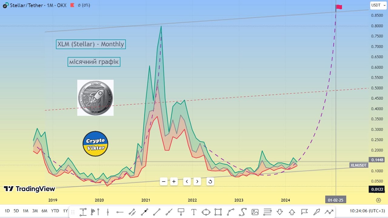Image resolution: width=388 pixels, height=218 pixels.
Task: Grab the drawing toolbar drag handle
Action: 73,212
